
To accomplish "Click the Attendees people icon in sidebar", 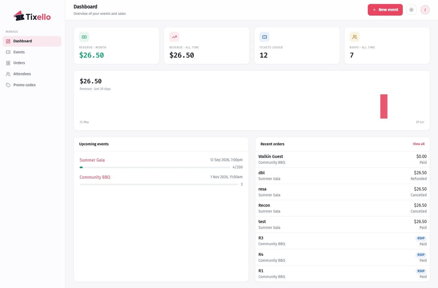I will (8, 74).
